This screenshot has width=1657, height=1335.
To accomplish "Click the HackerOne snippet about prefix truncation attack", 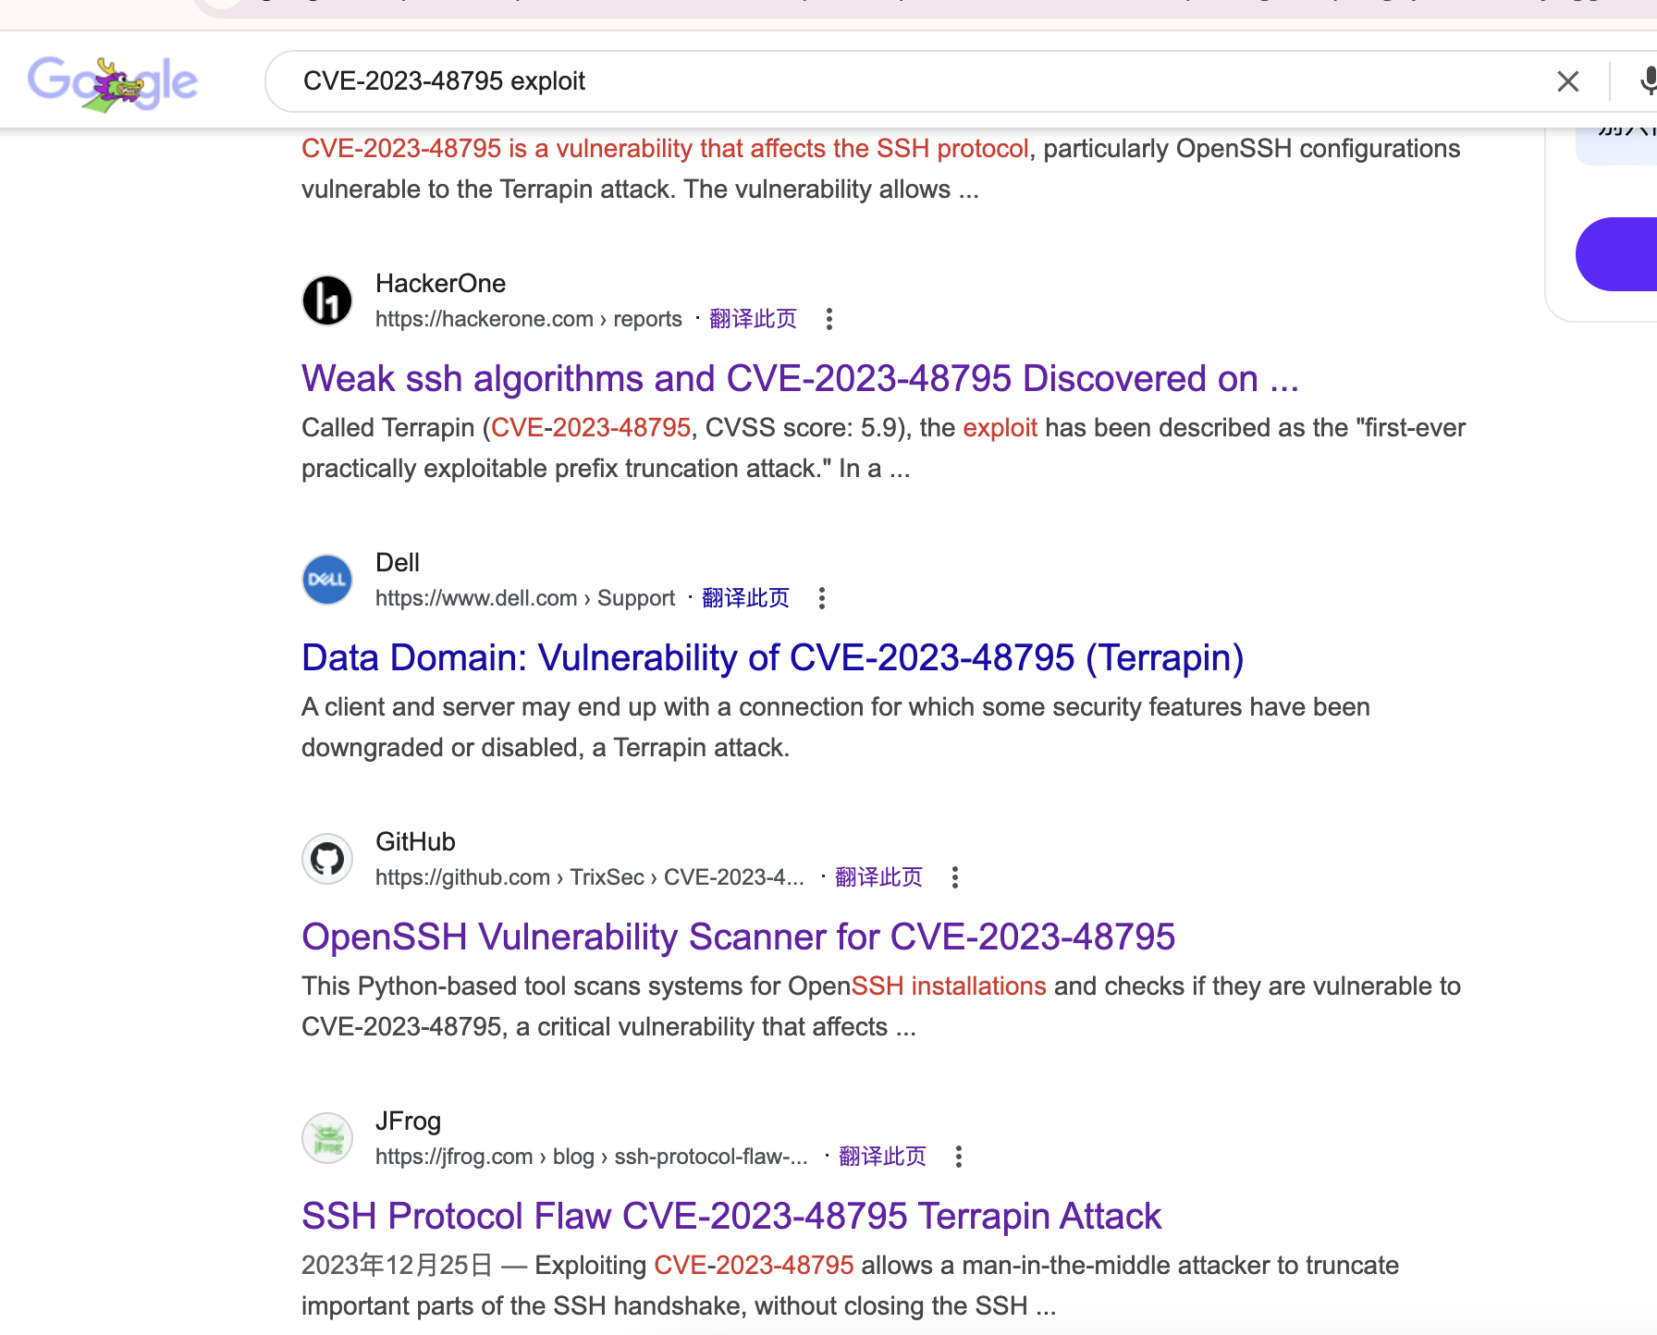I will [x=883, y=448].
